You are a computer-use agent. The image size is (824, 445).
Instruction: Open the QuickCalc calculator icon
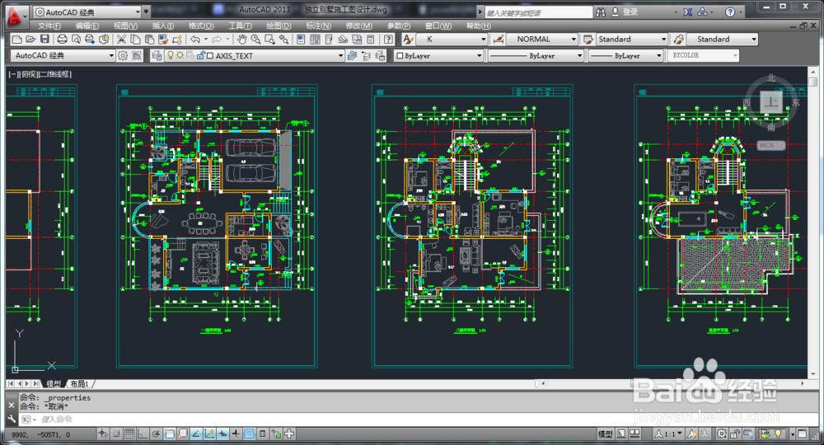coord(371,40)
